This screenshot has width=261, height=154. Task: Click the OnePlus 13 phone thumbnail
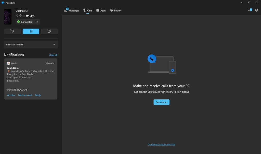click(x=8, y=17)
